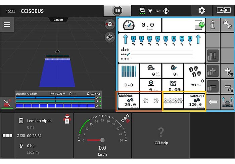Open the wrench service settings

click(x=228, y=25)
